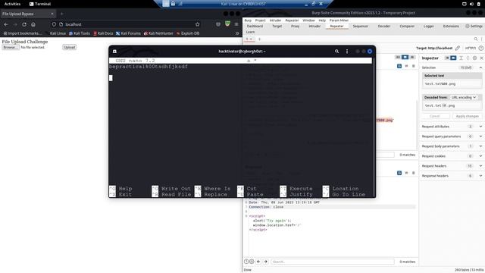This screenshot has height=273, width=485.
Task: Switch to the Proxy tab in Burp
Action: coord(295,27)
